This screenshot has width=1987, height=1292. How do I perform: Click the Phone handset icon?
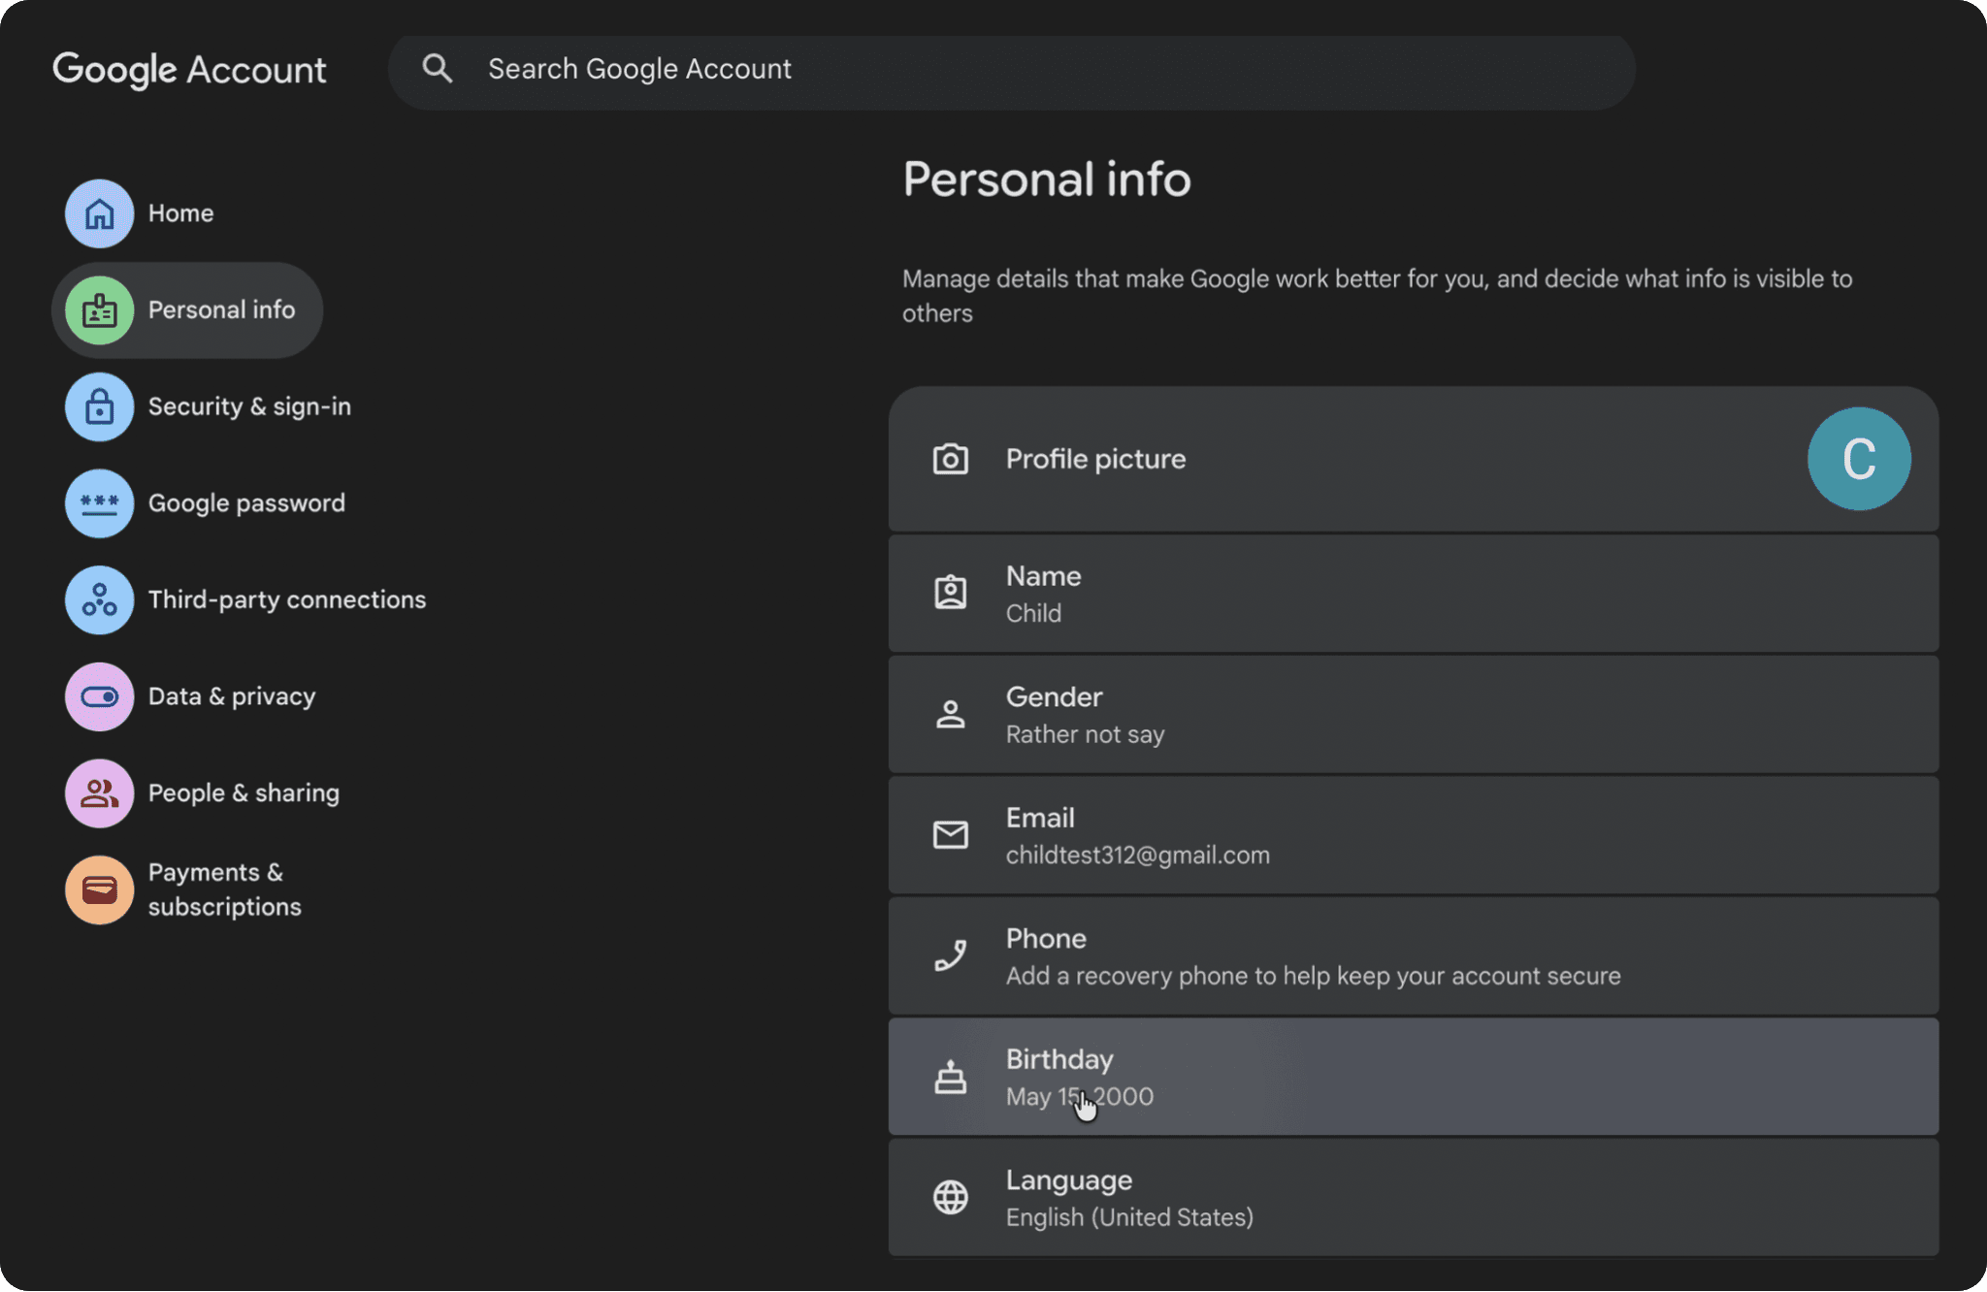[951, 955]
